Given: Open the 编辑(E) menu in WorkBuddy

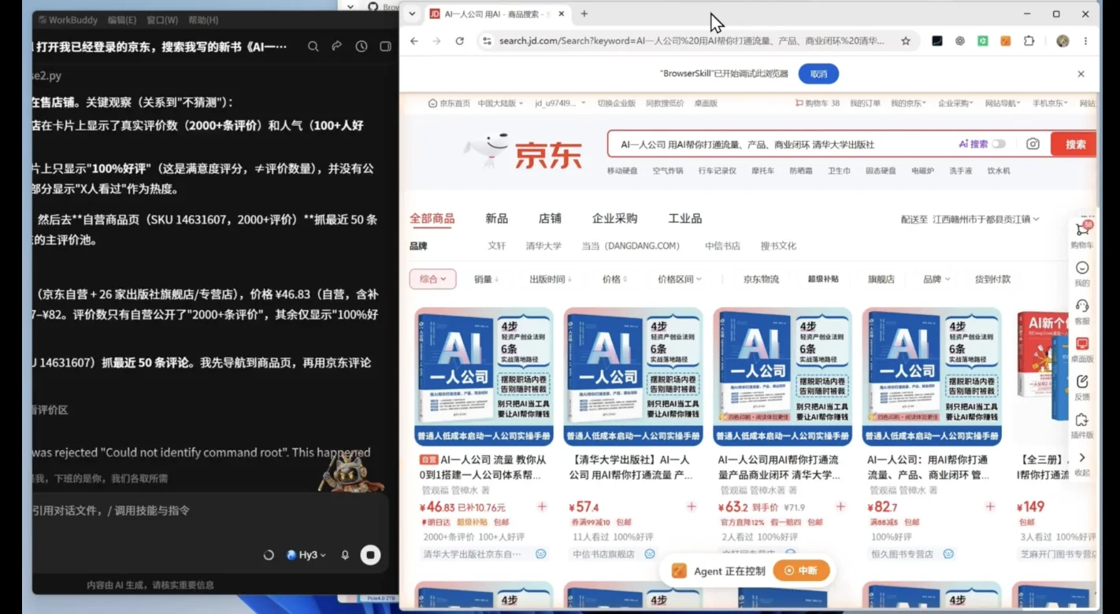Looking at the screenshot, I should (x=122, y=20).
